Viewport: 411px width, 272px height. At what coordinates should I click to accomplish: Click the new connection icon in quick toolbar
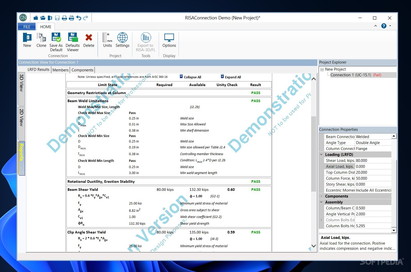[x=50, y=18]
